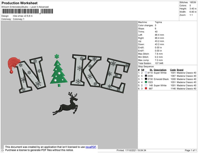Click thread code 1051
198x153 pixels.
point(173,82)
